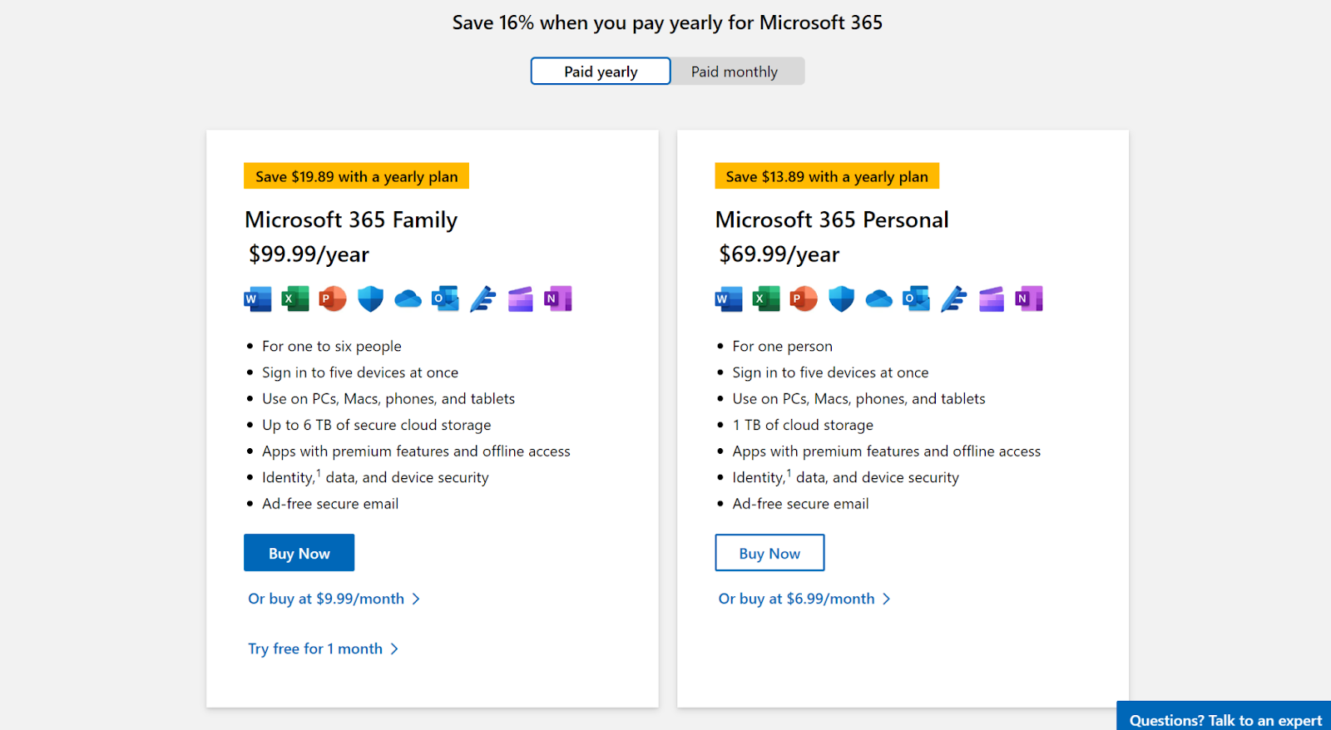
Task: Click the Buy Now button for Microsoft 365 Family
Action: point(299,553)
